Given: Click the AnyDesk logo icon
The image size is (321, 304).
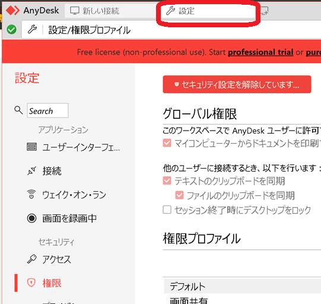Looking at the screenshot, I should click(12, 11).
